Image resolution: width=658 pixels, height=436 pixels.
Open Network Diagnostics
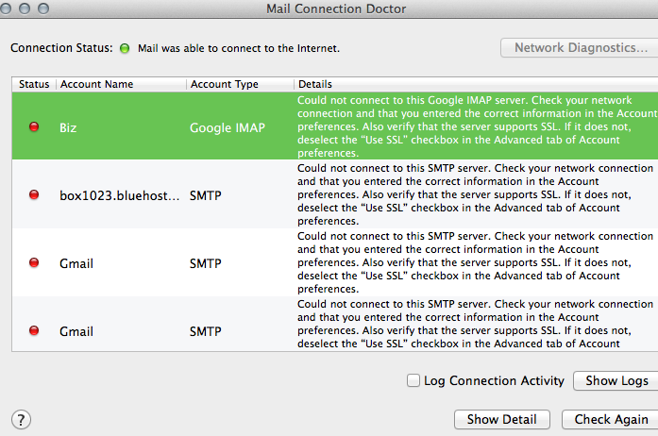pyautogui.click(x=581, y=48)
